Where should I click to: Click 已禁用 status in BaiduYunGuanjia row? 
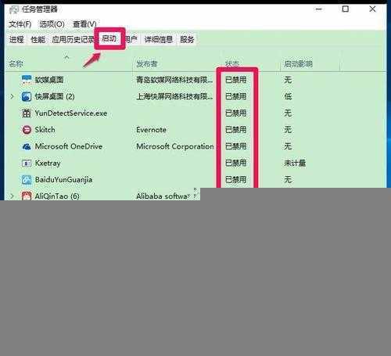coord(236,180)
